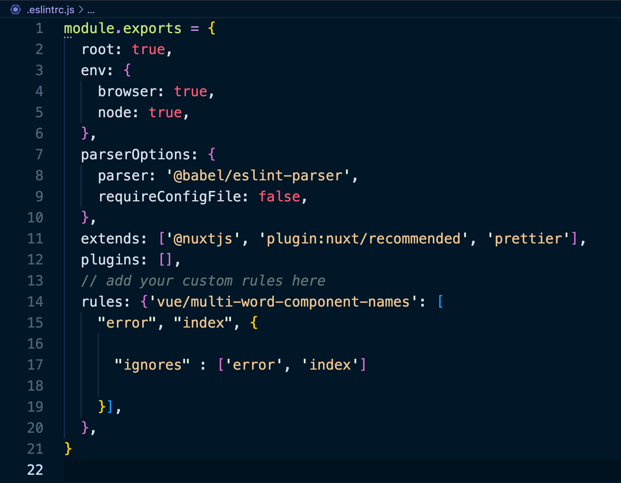Click the 'true' value after root
This screenshot has width=621, height=483.
click(148, 49)
